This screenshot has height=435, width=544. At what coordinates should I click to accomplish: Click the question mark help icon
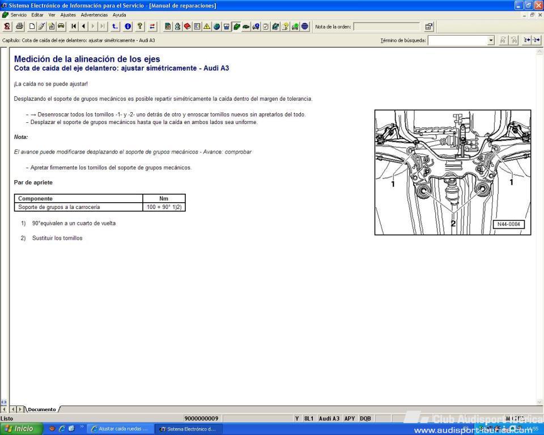(x=140, y=27)
